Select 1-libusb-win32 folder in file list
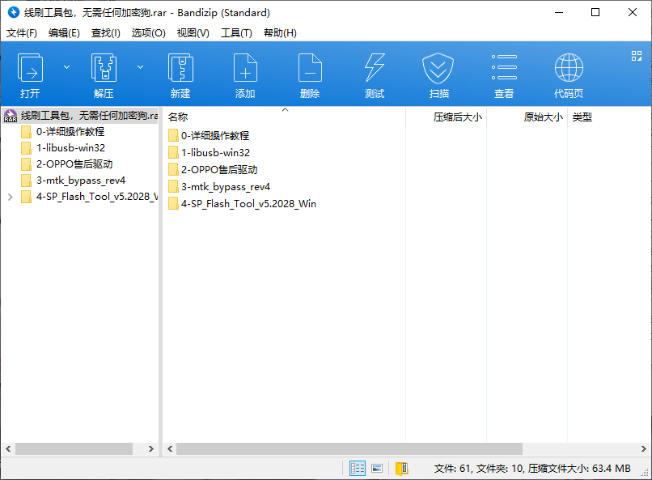The image size is (652, 480). [215, 153]
